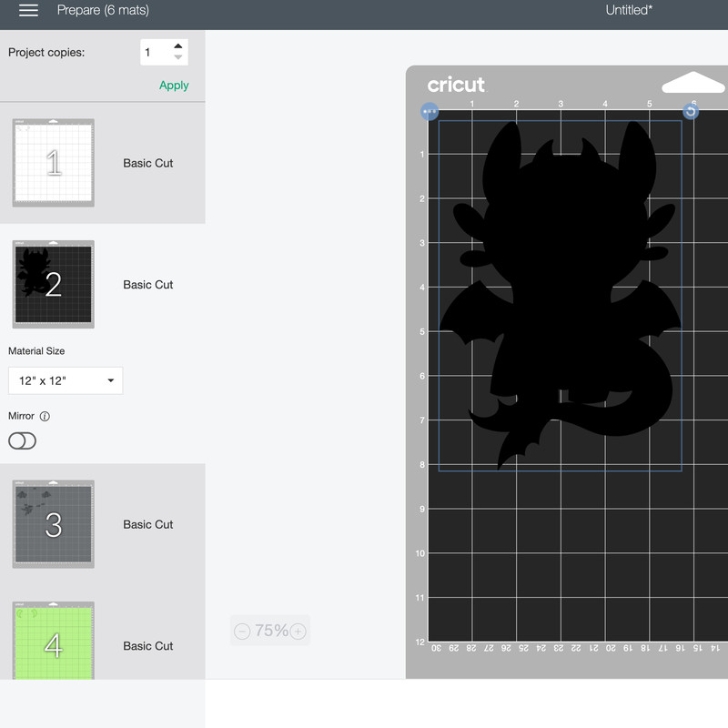
Task: Toggle the Mirror switch on
Action: (x=22, y=440)
